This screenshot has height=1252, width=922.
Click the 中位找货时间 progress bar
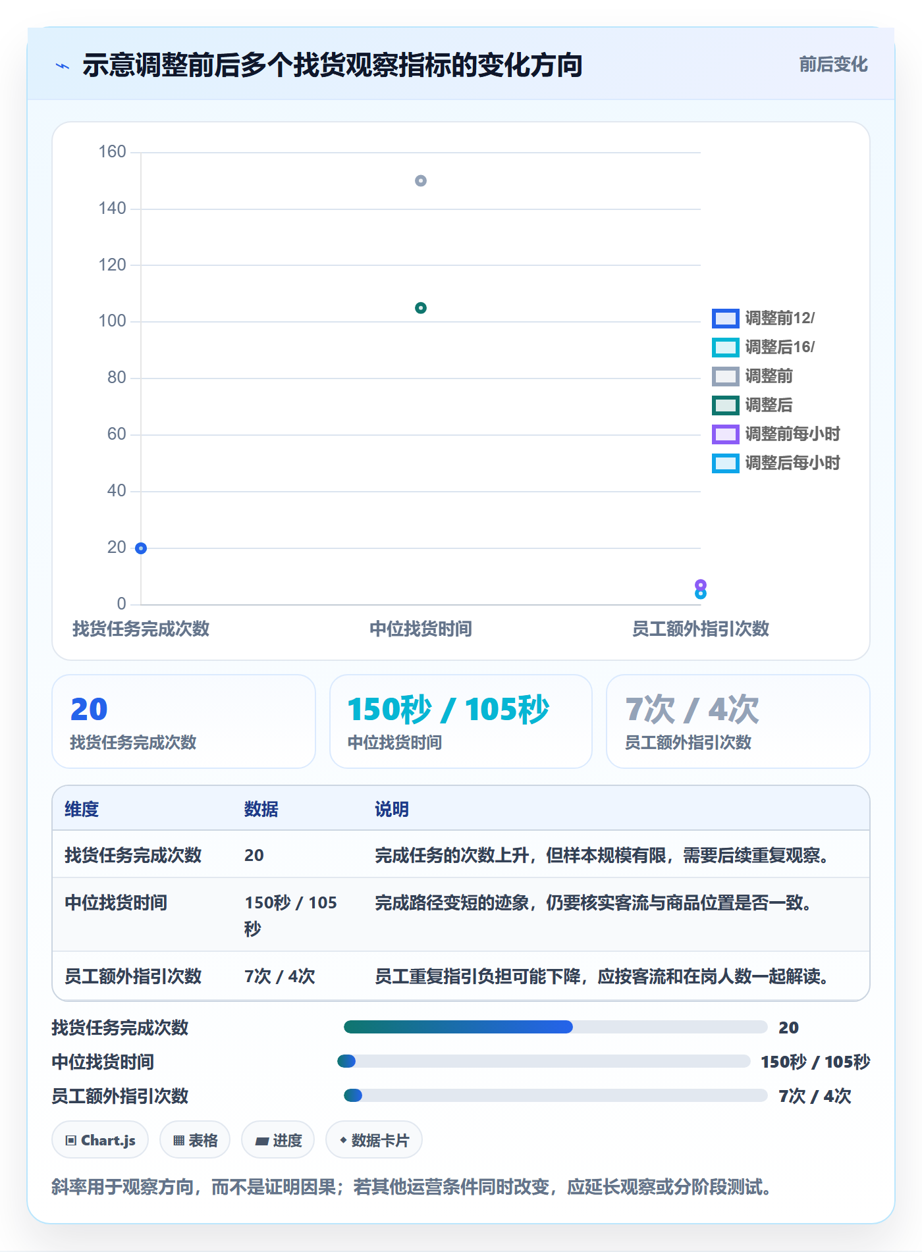point(543,1061)
